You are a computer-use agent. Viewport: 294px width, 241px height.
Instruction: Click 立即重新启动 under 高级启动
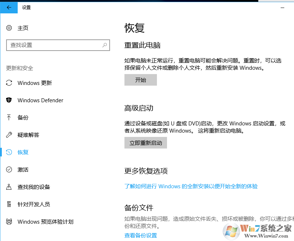coord(145,143)
